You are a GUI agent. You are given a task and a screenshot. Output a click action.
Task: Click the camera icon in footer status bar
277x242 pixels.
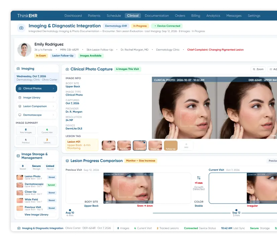click(x=19, y=228)
